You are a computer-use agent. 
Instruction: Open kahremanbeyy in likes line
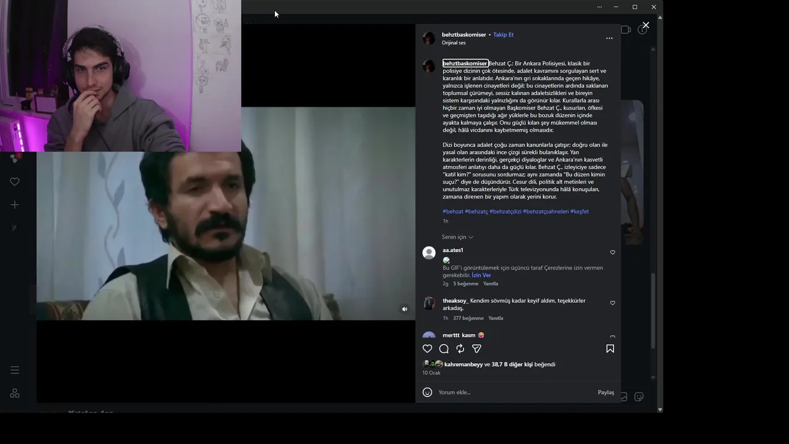tap(464, 364)
